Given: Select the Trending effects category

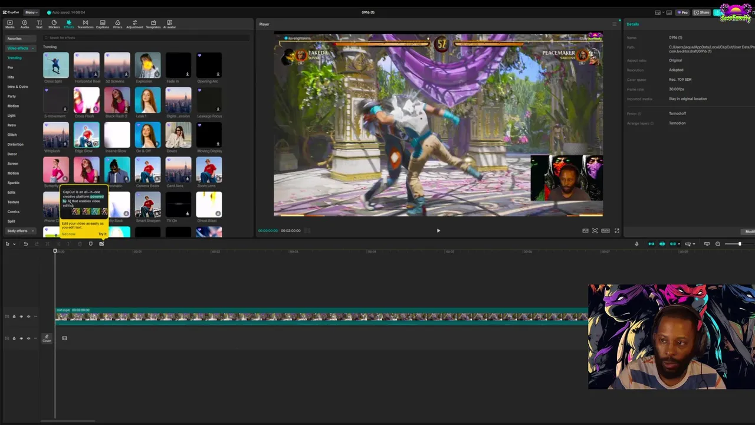Looking at the screenshot, I should tap(14, 58).
